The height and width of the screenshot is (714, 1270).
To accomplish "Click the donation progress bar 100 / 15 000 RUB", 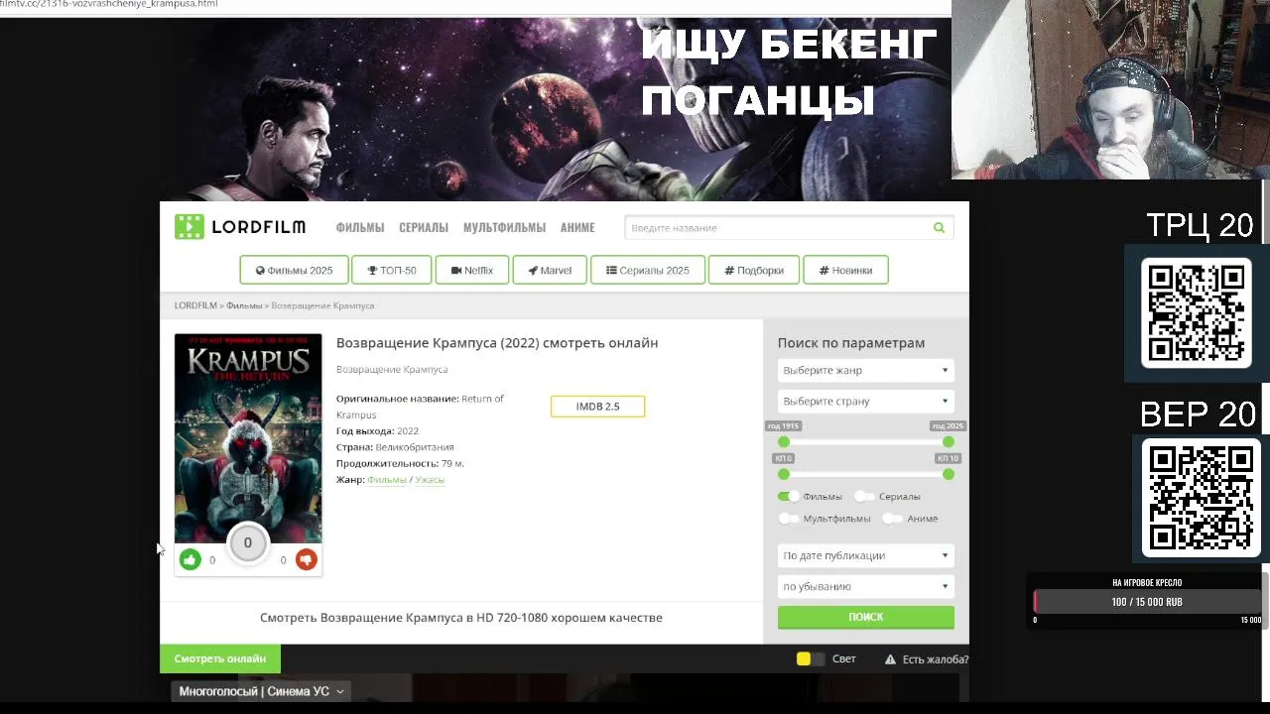I will click(1147, 602).
